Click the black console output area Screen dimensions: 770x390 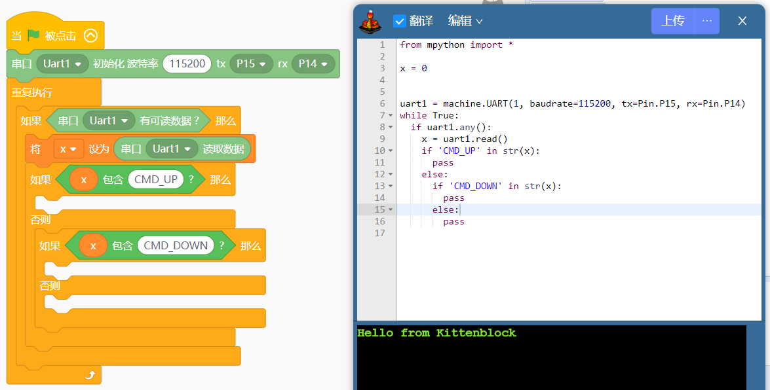click(550, 360)
